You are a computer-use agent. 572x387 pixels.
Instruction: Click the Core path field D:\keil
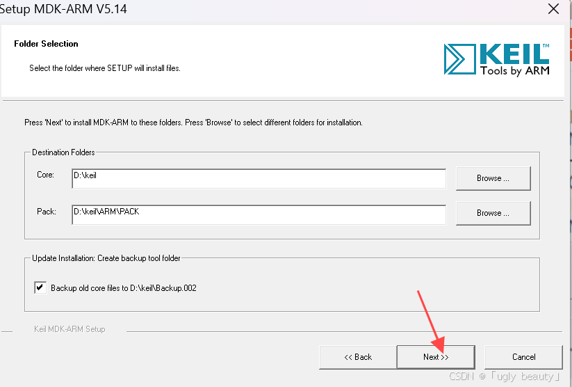[x=259, y=179]
